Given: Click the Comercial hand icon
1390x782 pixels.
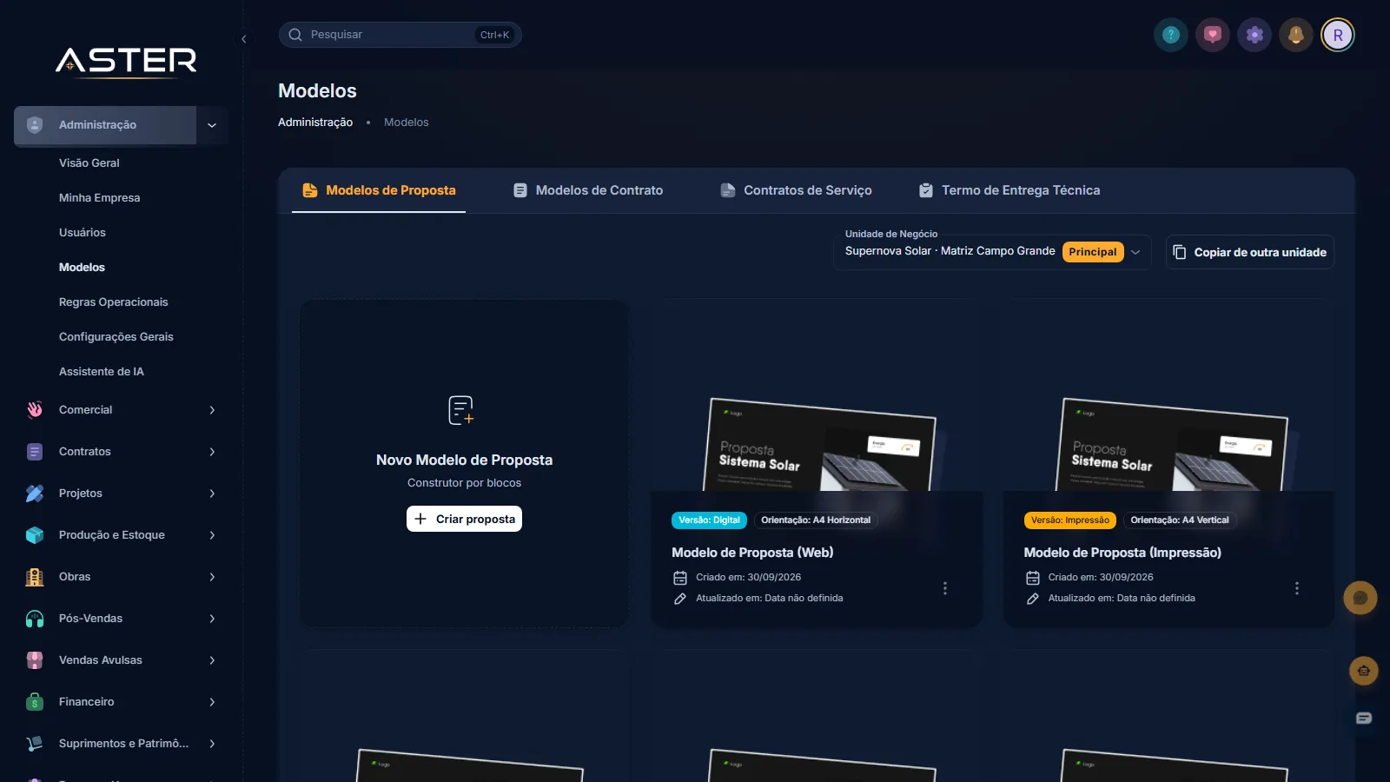Looking at the screenshot, I should 35,410.
